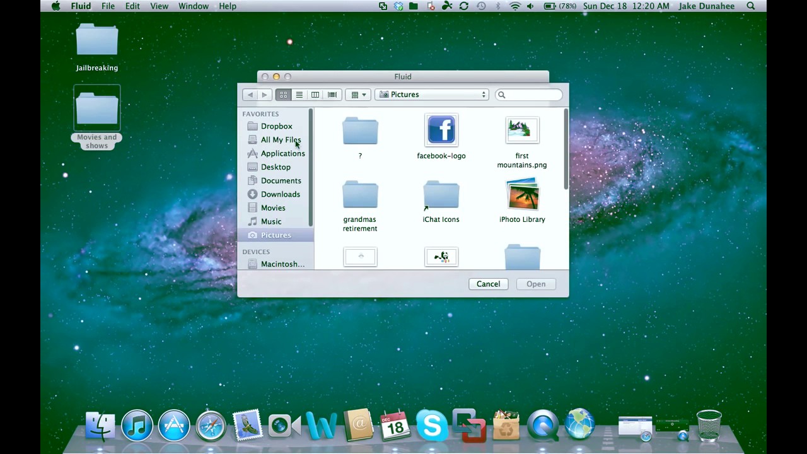Image resolution: width=807 pixels, height=454 pixels.
Task: Open Skype from the Dock
Action: 431,425
